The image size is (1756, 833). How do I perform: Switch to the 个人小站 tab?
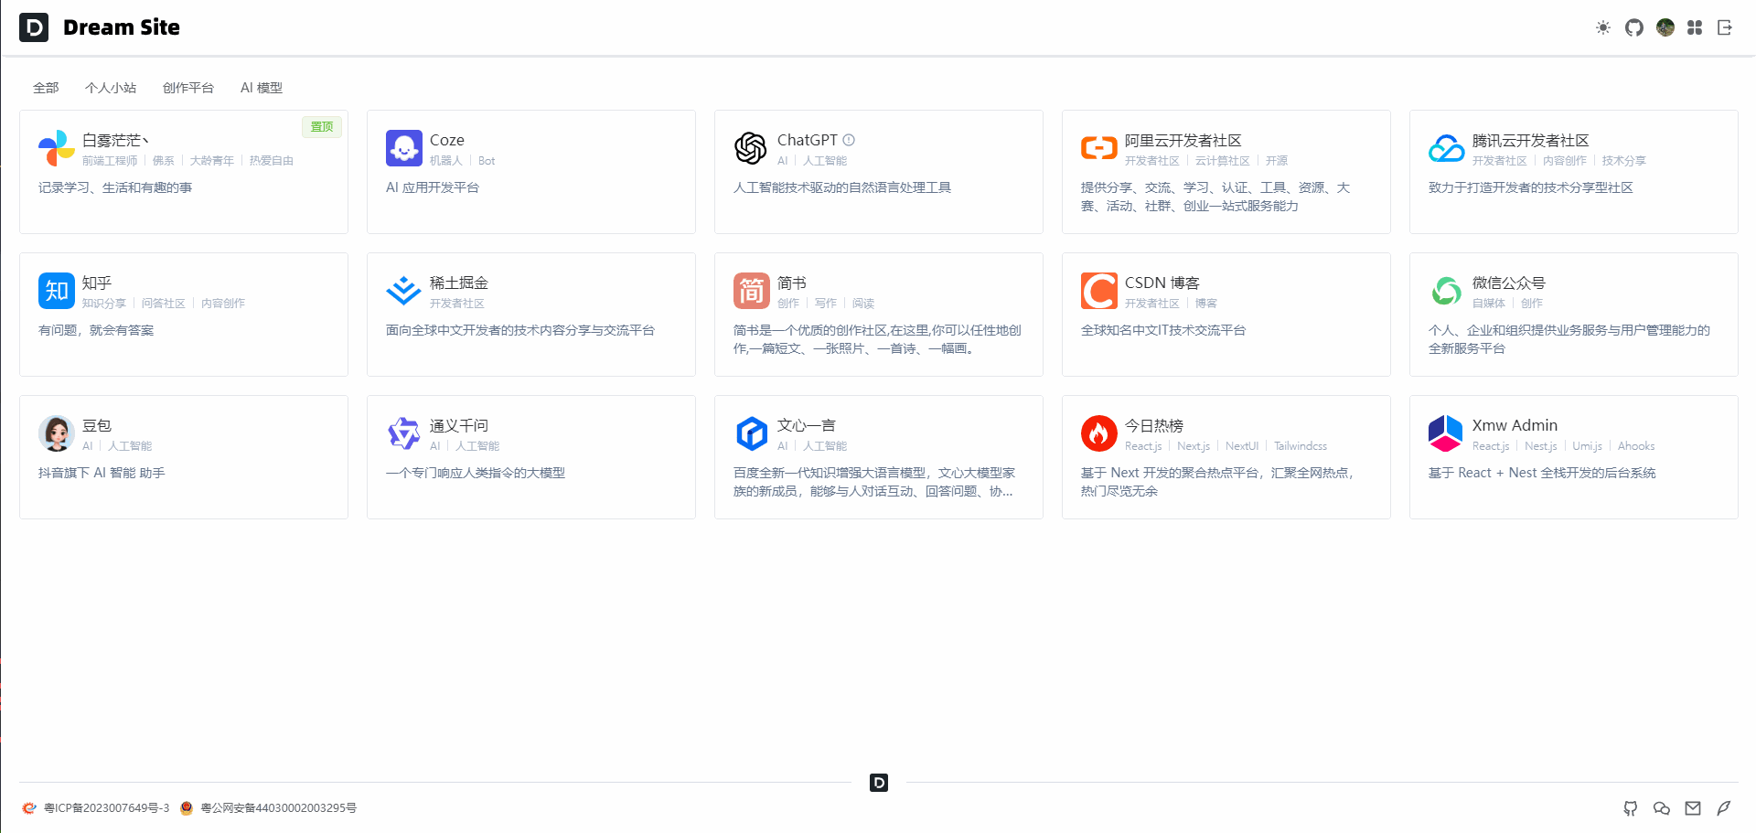click(x=111, y=88)
